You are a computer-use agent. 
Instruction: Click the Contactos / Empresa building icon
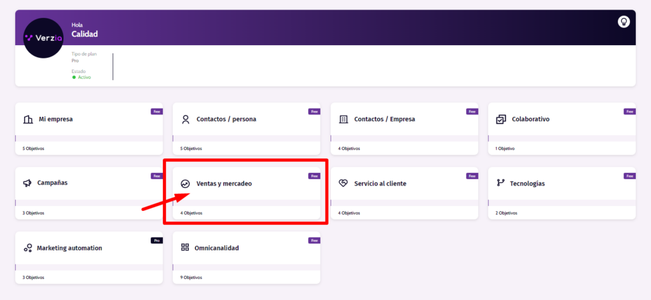pyautogui.click(x=343, y=119)
